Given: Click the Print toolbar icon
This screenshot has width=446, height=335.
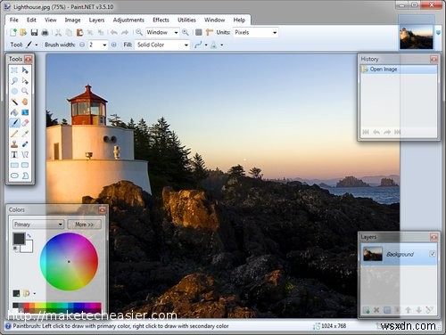Looking at the screenshot, I should (45, 32).
